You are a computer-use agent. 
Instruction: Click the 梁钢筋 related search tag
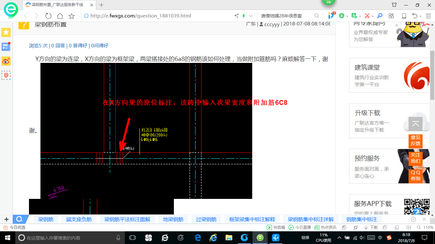(46, 219)
